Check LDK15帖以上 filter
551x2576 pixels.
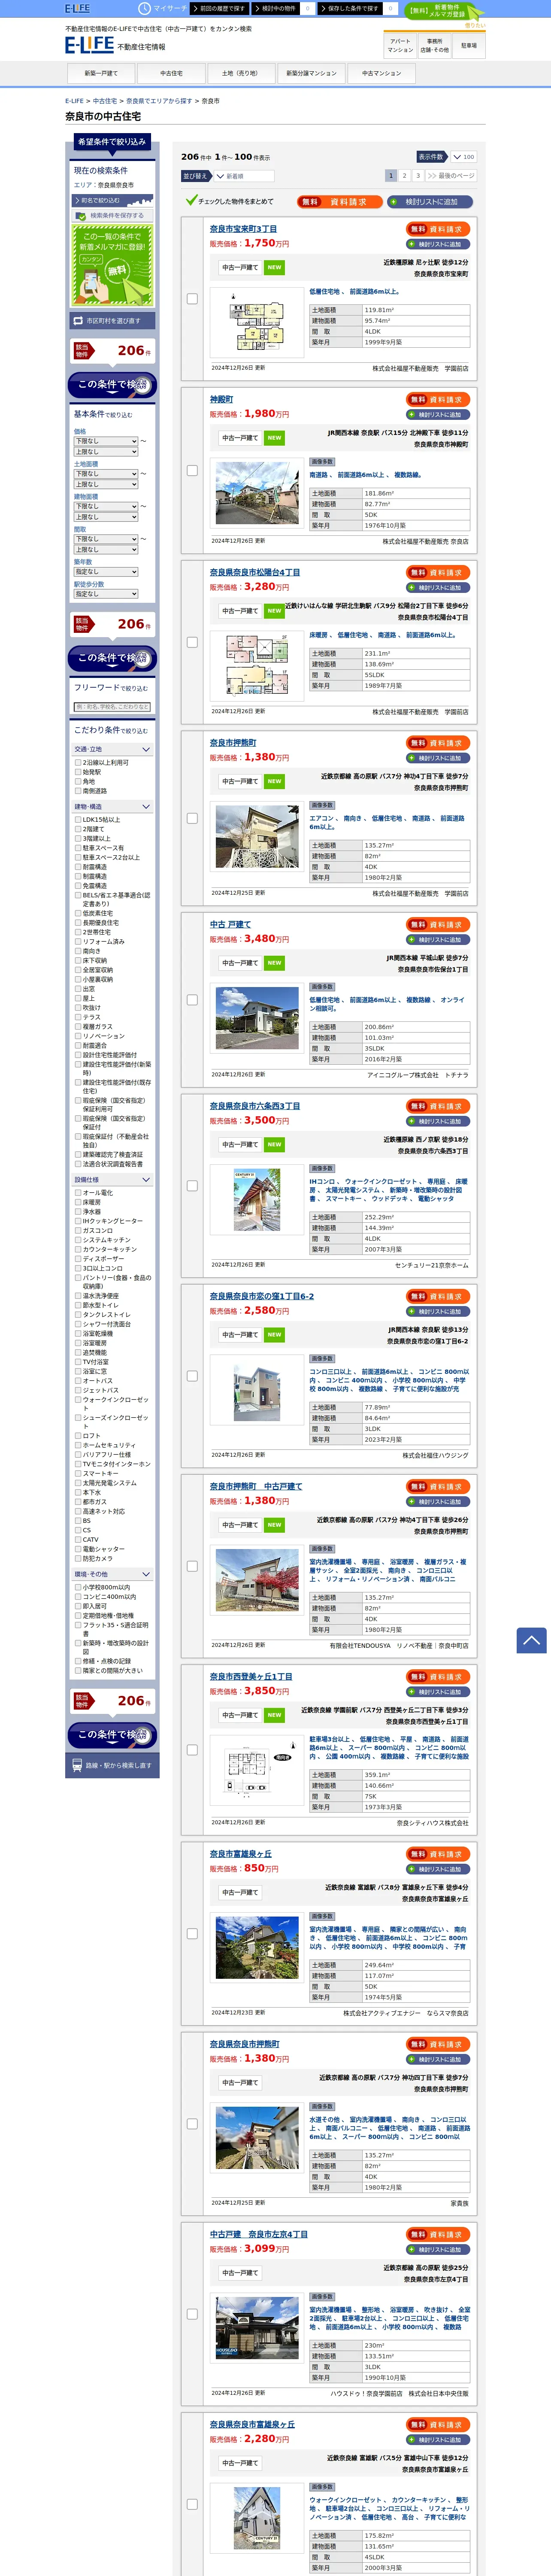coord(78,820)
